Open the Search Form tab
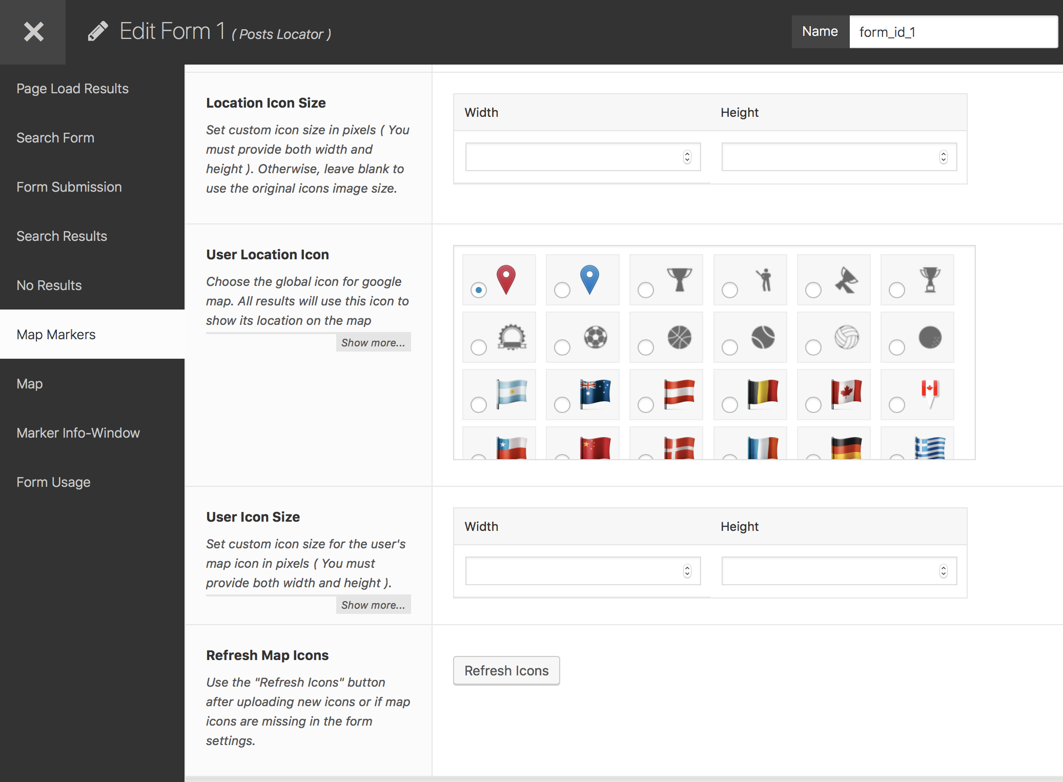 pos(55,138)
